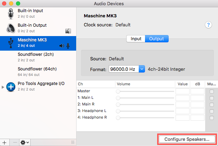The width and height of the screenshot is (218, 146).
Task: Expand the Pro Tools Aggregate I/O triangle
Action: 3,87
